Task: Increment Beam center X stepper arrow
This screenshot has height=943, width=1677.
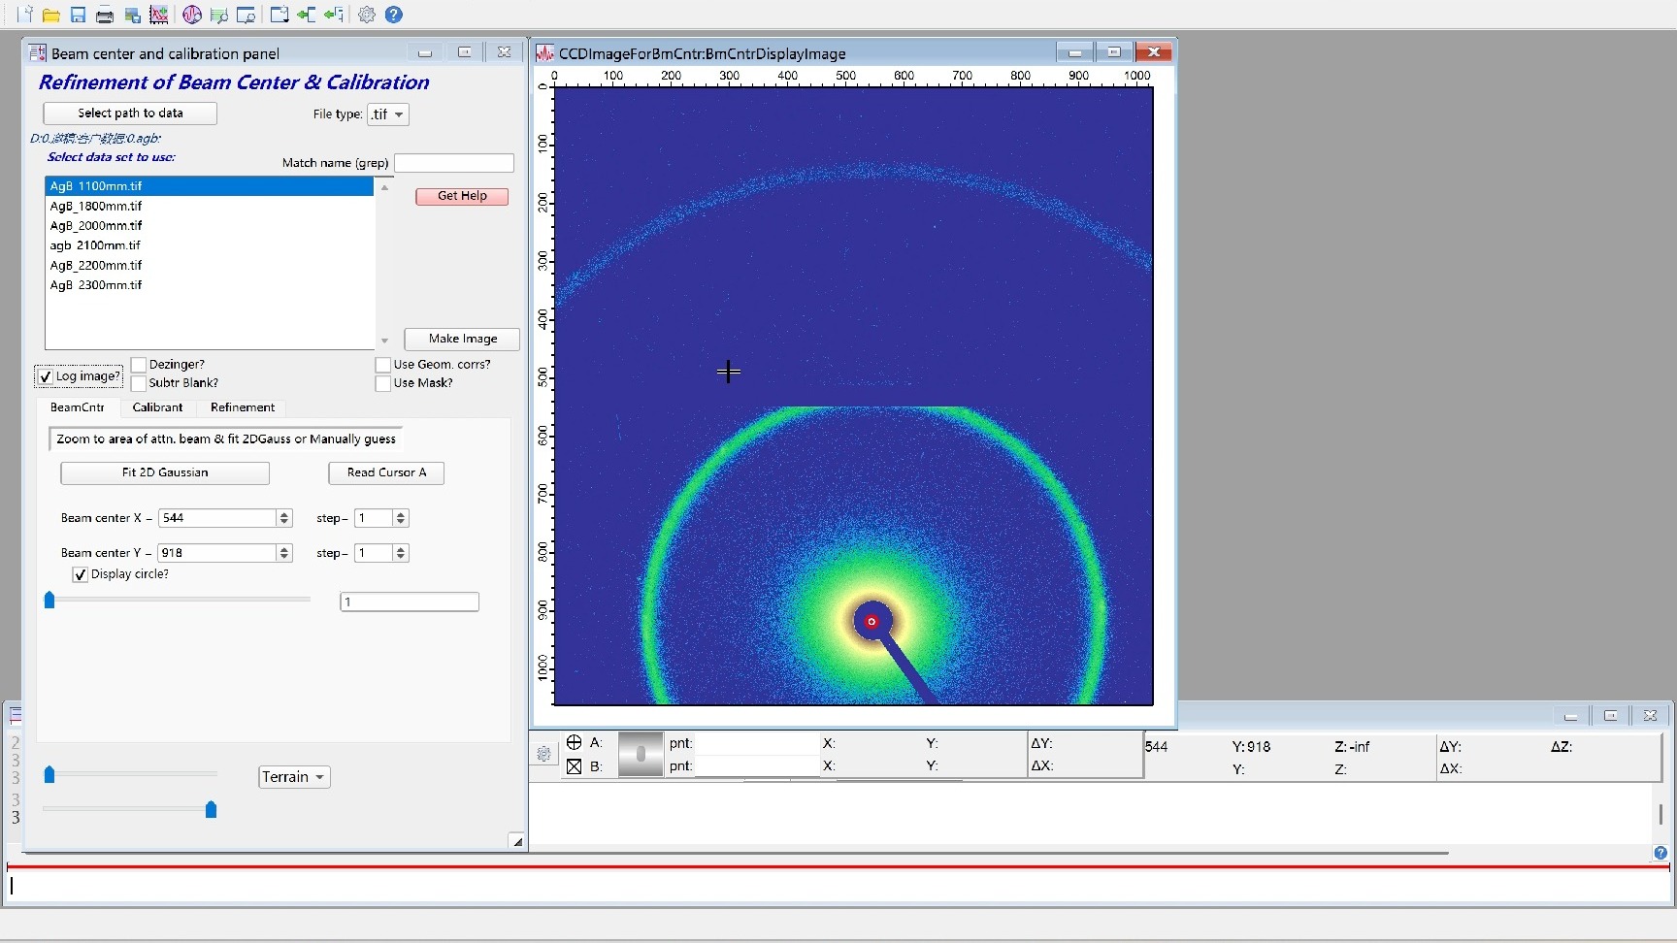Action: click(x=284, y=514)
